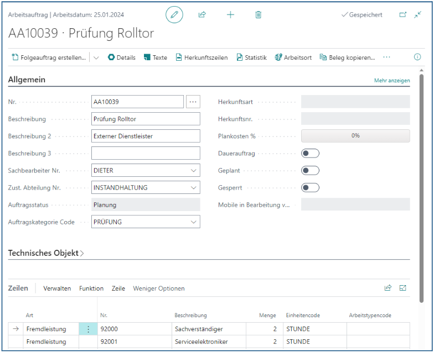
Task: Click Serviceelektroniker description cell
Action: [x=209, y=342]
